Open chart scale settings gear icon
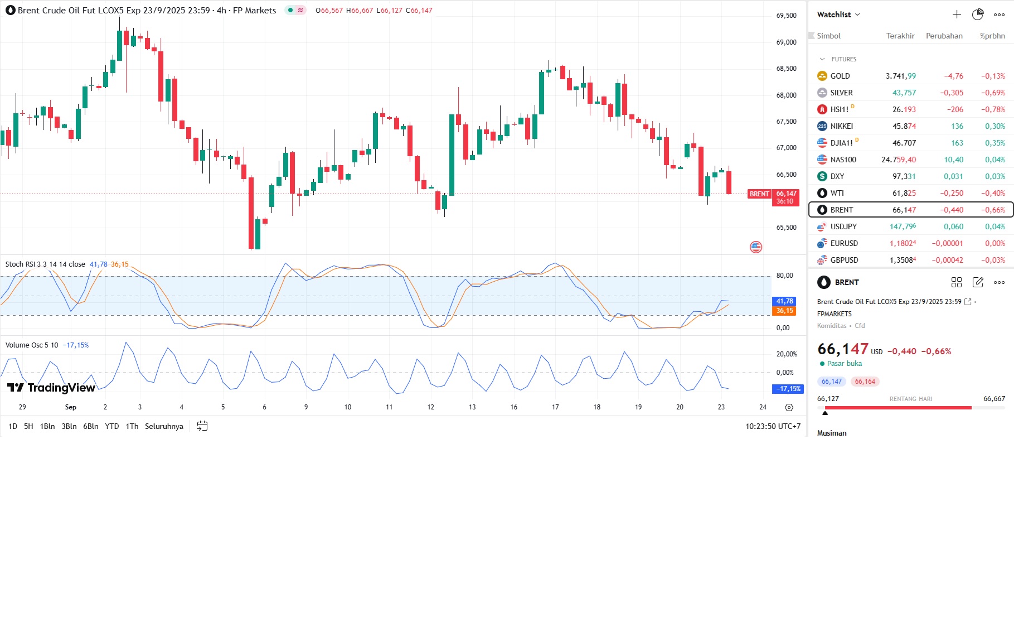 (x=789, y=407)
